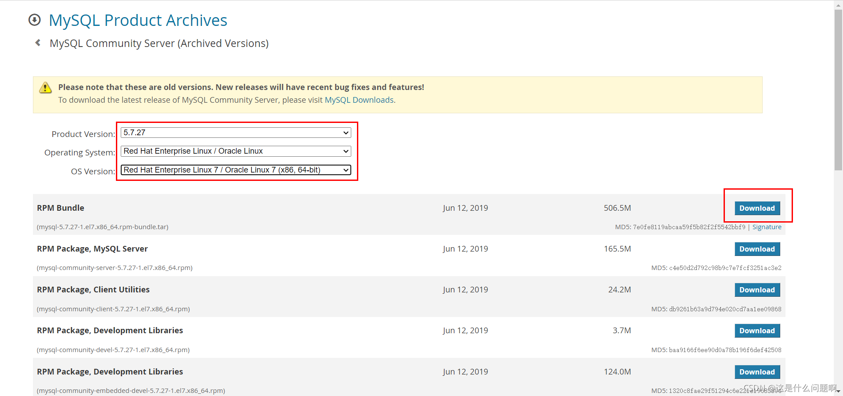
Task: Download the RPM Package, Development Libraries
Action: [757, 331]
